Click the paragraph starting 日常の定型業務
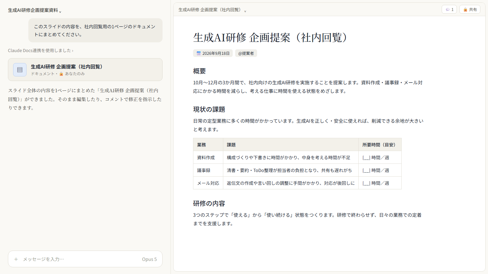Image resolution: width=488 pixels, height=274 pixels. click(x=308, y=125)
